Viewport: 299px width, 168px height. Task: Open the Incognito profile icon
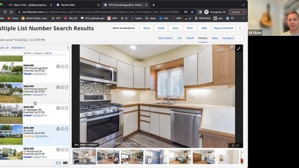[x=206, y=12]
